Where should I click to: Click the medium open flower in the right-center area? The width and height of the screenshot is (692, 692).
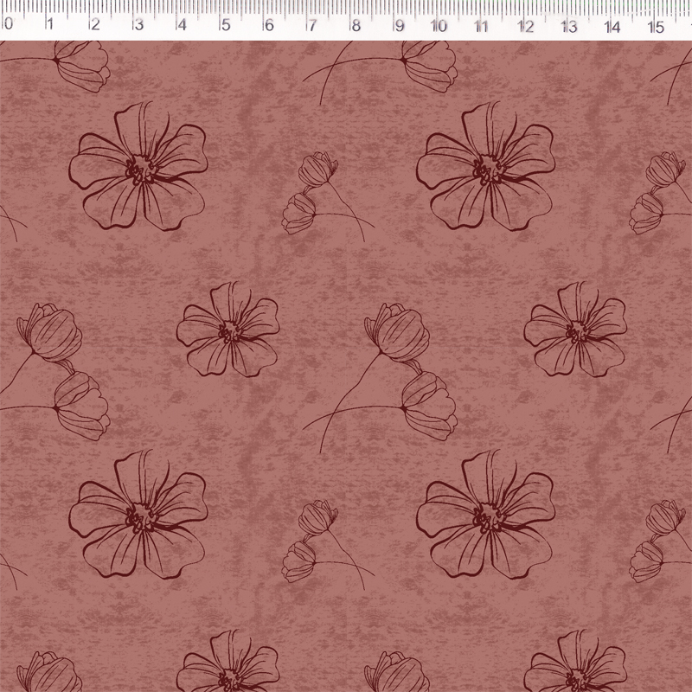pos(575,330)
